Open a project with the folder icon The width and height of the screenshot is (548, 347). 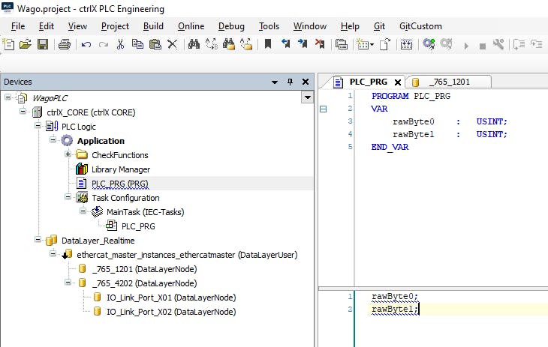(x=26, y=44)
